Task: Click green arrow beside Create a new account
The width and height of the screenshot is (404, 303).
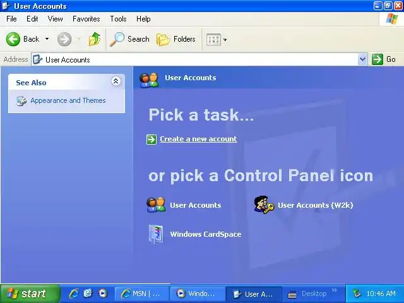Action: [x=151, y=140]
